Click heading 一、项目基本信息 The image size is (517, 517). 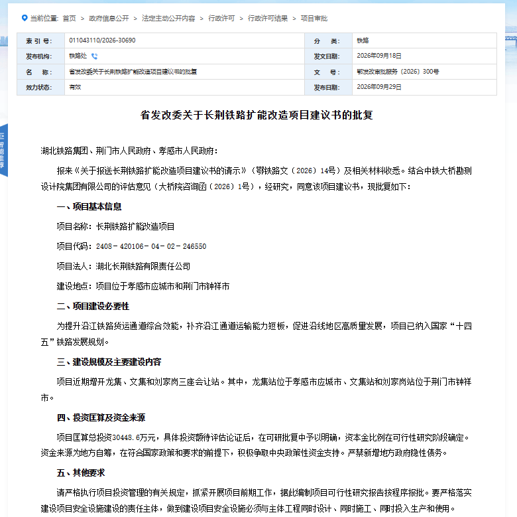coord(89,206)
